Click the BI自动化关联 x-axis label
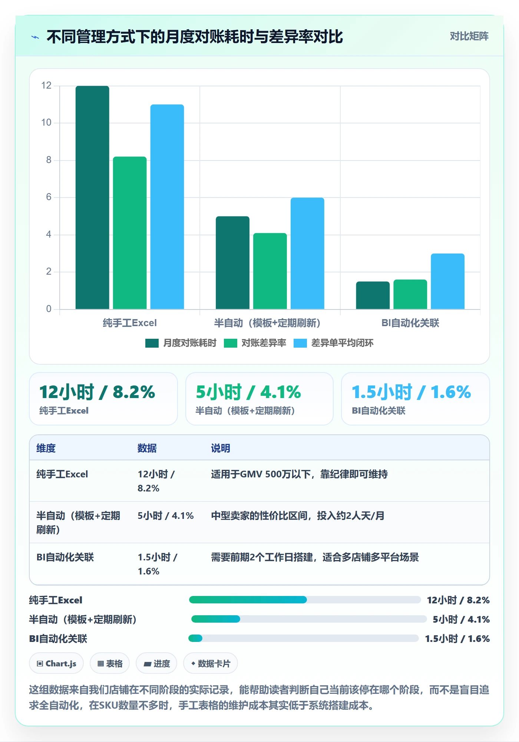This screenshot has width=519, height=742. [410, 323]
